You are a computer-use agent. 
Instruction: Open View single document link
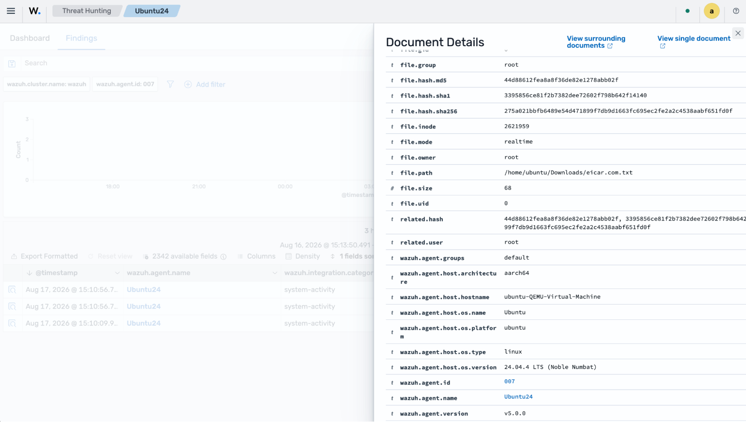[x=693, y=42]
